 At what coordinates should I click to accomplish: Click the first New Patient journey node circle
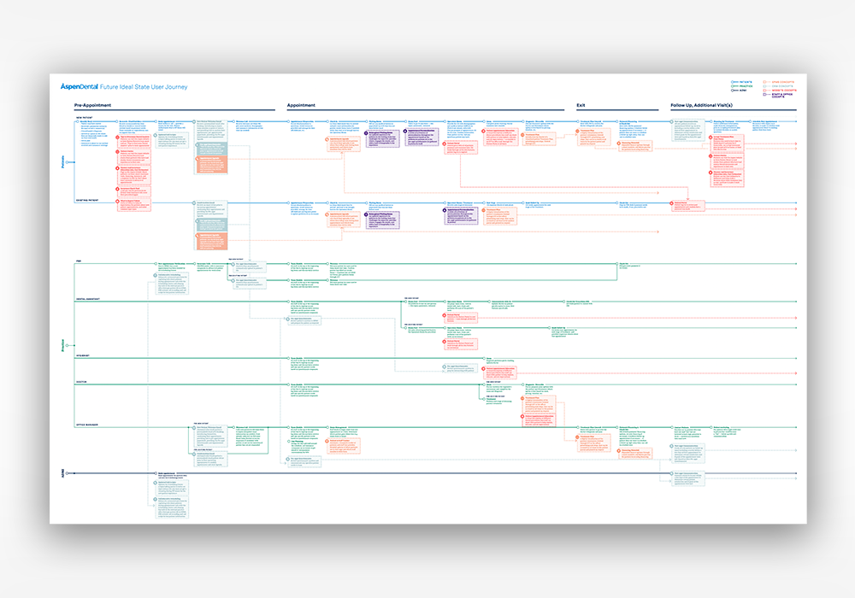[x=76, y=121]
